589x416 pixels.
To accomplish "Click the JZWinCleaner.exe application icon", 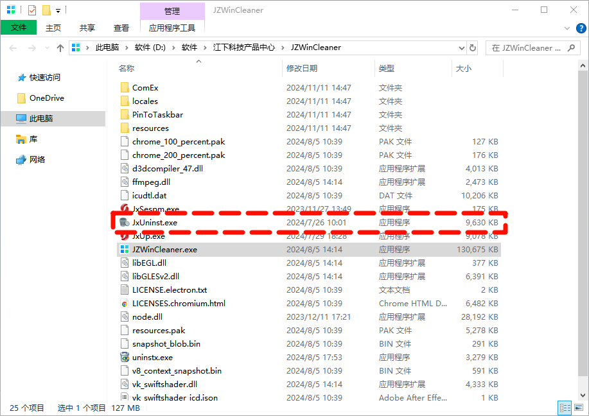I will (x=125, y=250).
